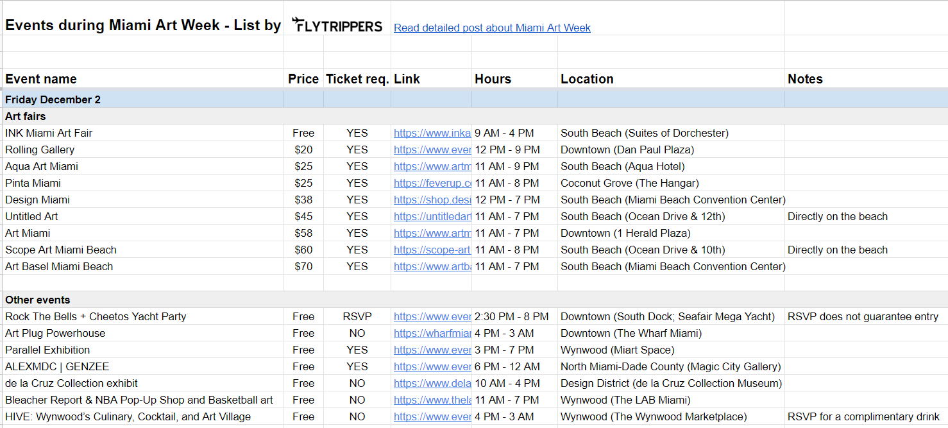Select 'Downtown (The Wharf Miami)' location cell
Viewport: 948px width, 428px height.
pyautogui.click(x=671, y=333)
